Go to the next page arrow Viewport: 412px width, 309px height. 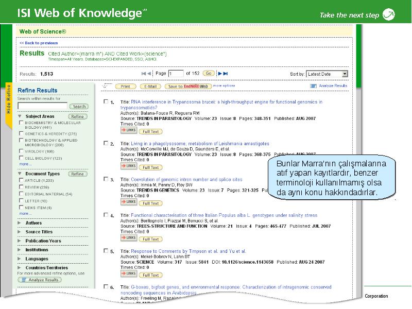pyautogui.click(x=220, y=74)
